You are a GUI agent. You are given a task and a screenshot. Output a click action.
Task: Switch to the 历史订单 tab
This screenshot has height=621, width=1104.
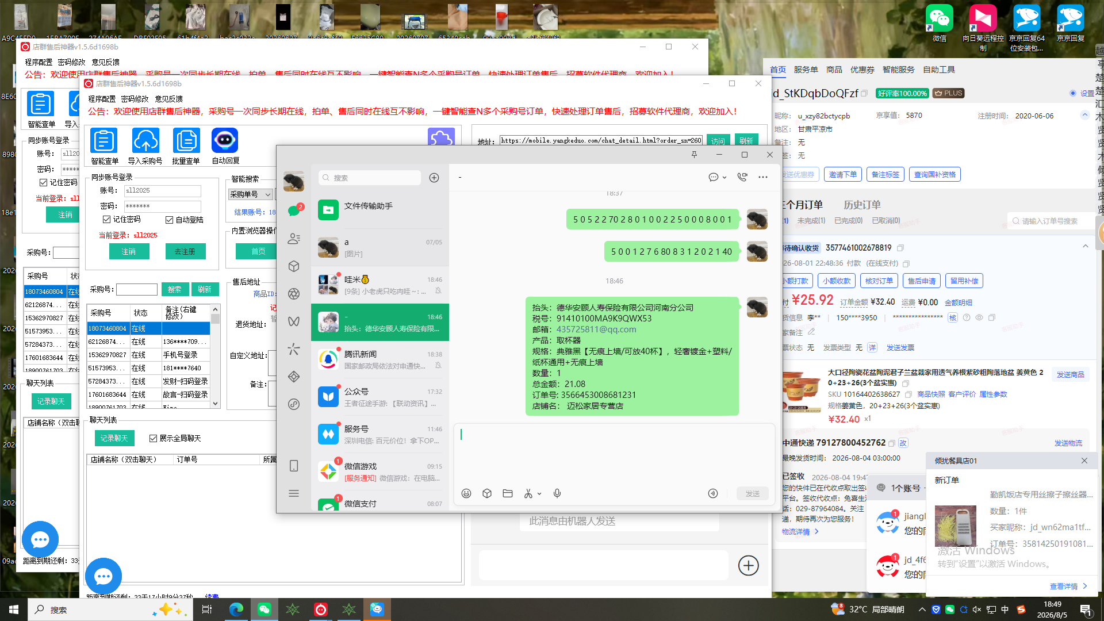861,205
